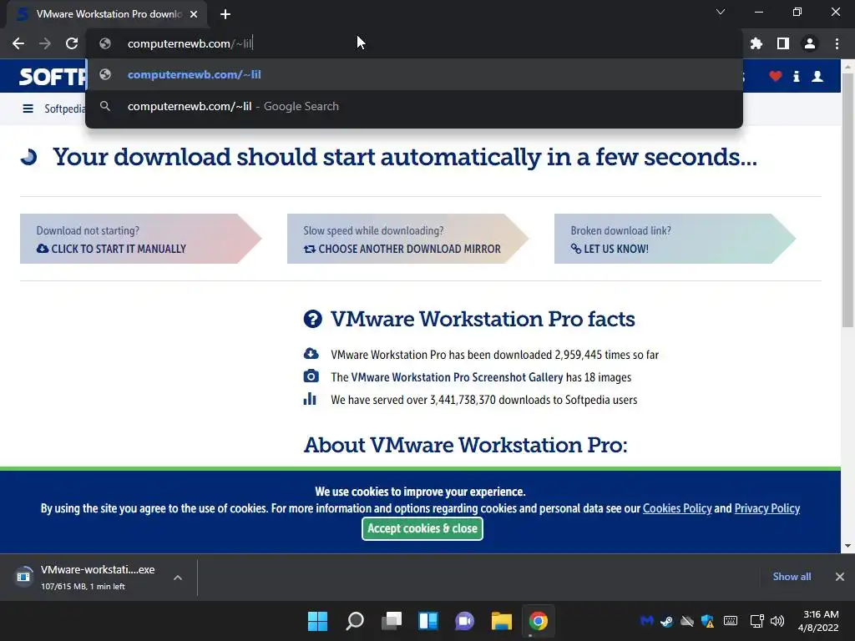Viewport: 855px width, 641px height.
Task: Close the downloads bar
Action: coord(840,577)
